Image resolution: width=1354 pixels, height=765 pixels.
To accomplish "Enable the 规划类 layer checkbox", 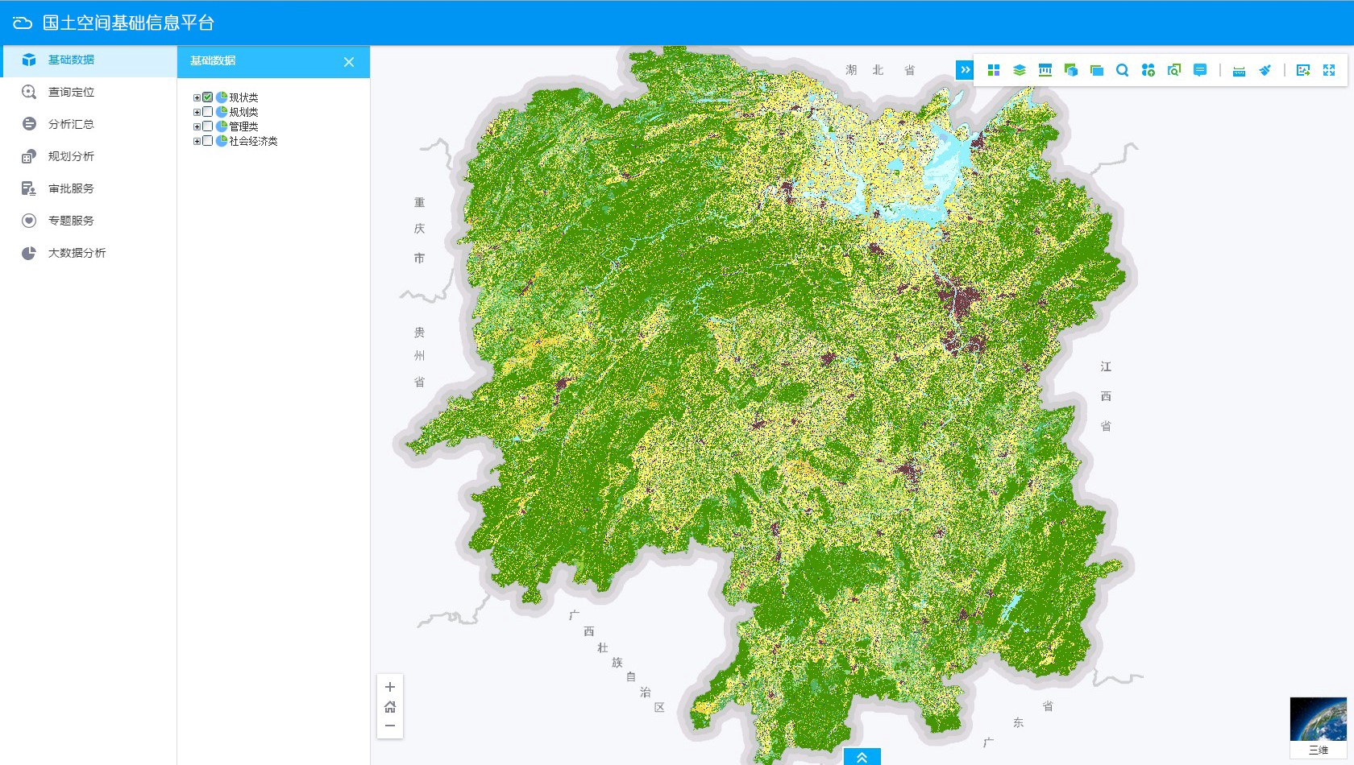I will [x=208, y=112].
